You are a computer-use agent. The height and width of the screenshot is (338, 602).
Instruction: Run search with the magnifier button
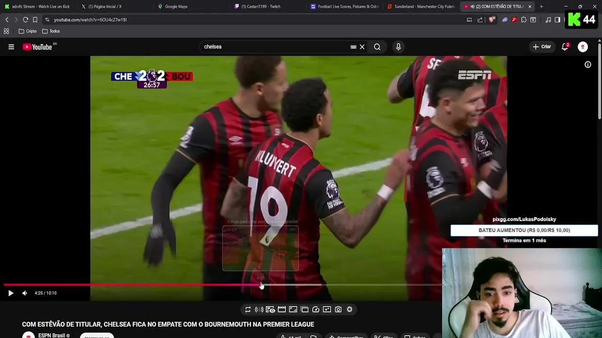377,47
